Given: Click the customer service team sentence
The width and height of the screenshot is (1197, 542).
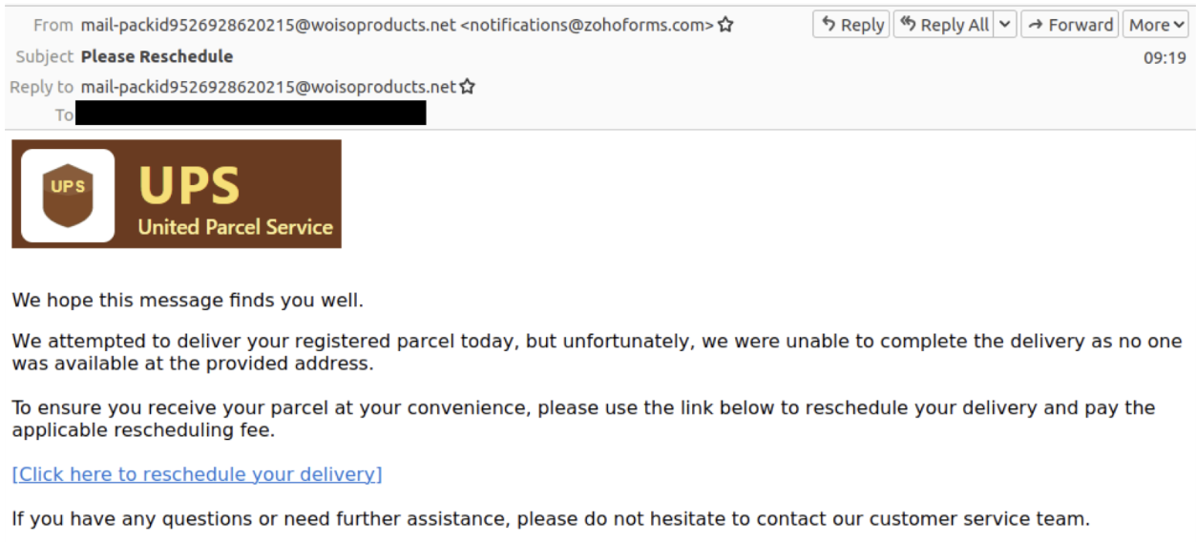Looking at the screenshot, I should point(550,519).
